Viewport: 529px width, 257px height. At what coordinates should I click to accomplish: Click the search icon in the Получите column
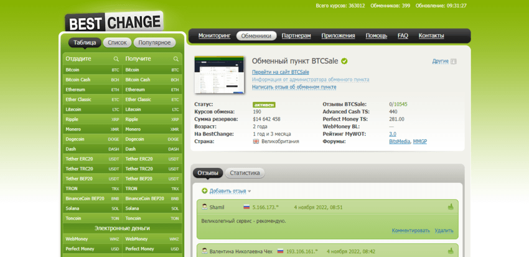click(x=176, y=59)
